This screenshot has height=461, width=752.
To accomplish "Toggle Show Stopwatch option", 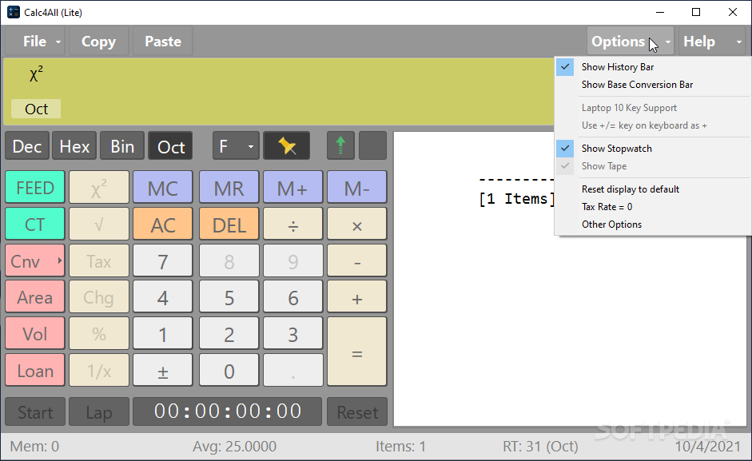I will point(653,149).
